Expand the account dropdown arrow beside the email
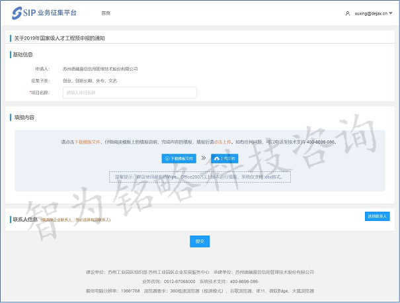 [393, 13]
